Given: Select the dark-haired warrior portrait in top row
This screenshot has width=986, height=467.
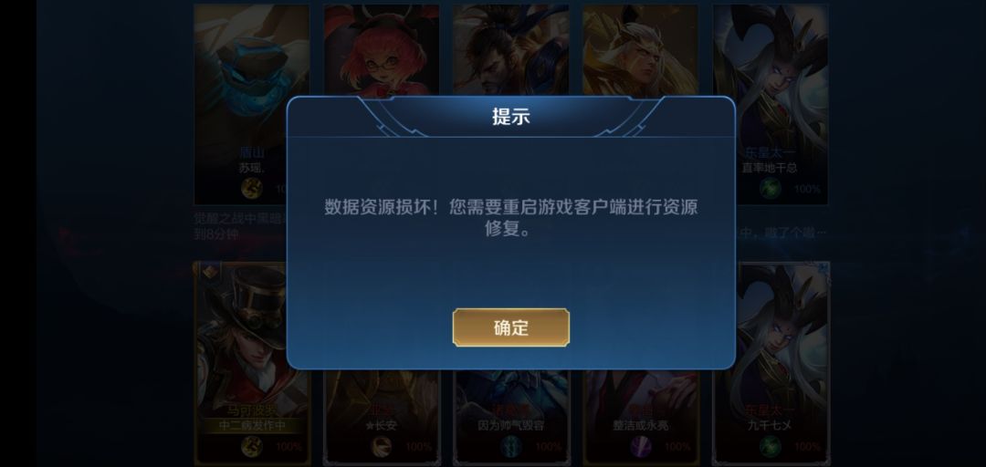Looking at the screenshot, I should click(510, 50).
